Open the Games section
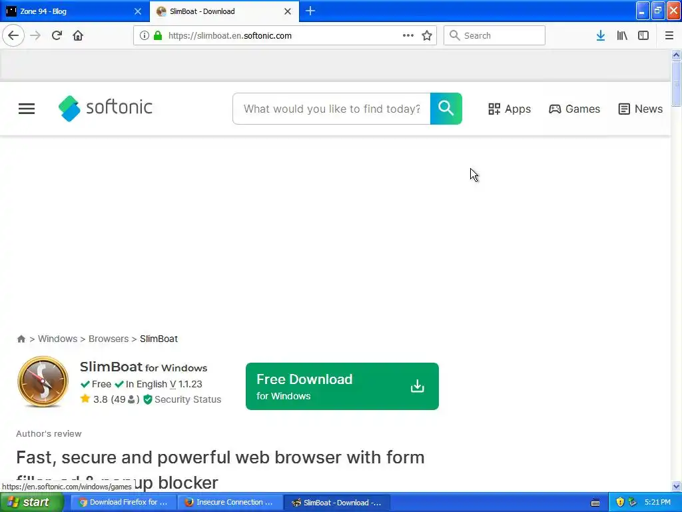This screenshot has height=512, width=682. (574, 109)
